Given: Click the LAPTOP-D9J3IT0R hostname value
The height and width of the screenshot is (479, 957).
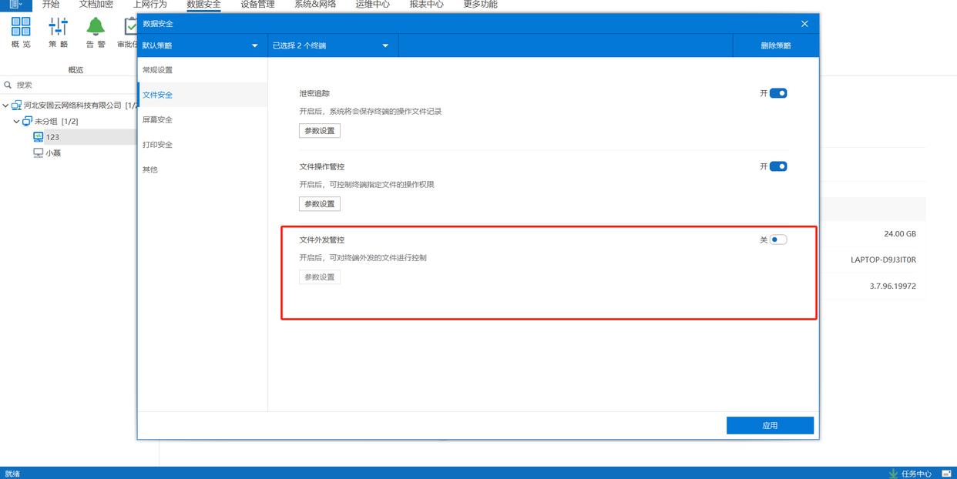Looking at the screenshot, I should 884,260.
